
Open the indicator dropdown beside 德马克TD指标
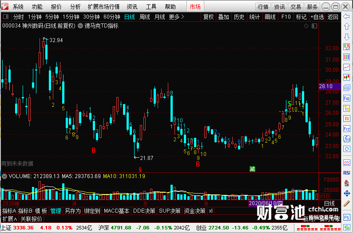pyautogui.click(x=80, y=26)
